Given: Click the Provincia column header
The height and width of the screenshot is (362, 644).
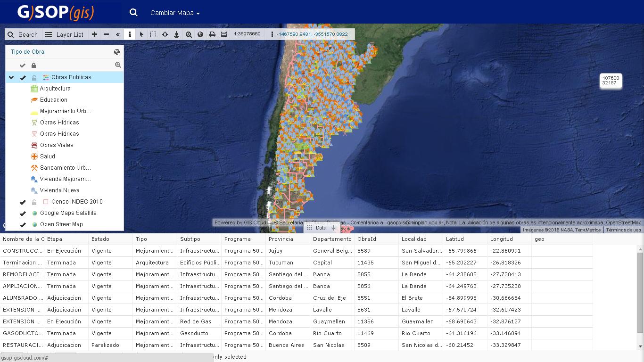Looking at the screenshot, I should 281,239.
